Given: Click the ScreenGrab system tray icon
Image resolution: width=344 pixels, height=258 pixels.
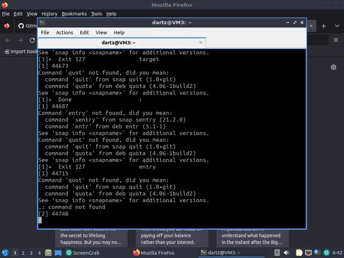Looking at the screenshot, I should [327, 253].
